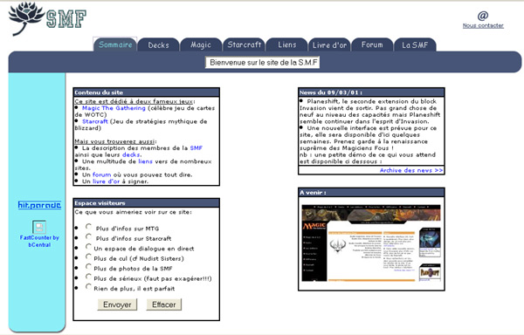Select 'Plus de photos de la SMF'
This screenshot has width=524, height=335.
tap(88, 267)
